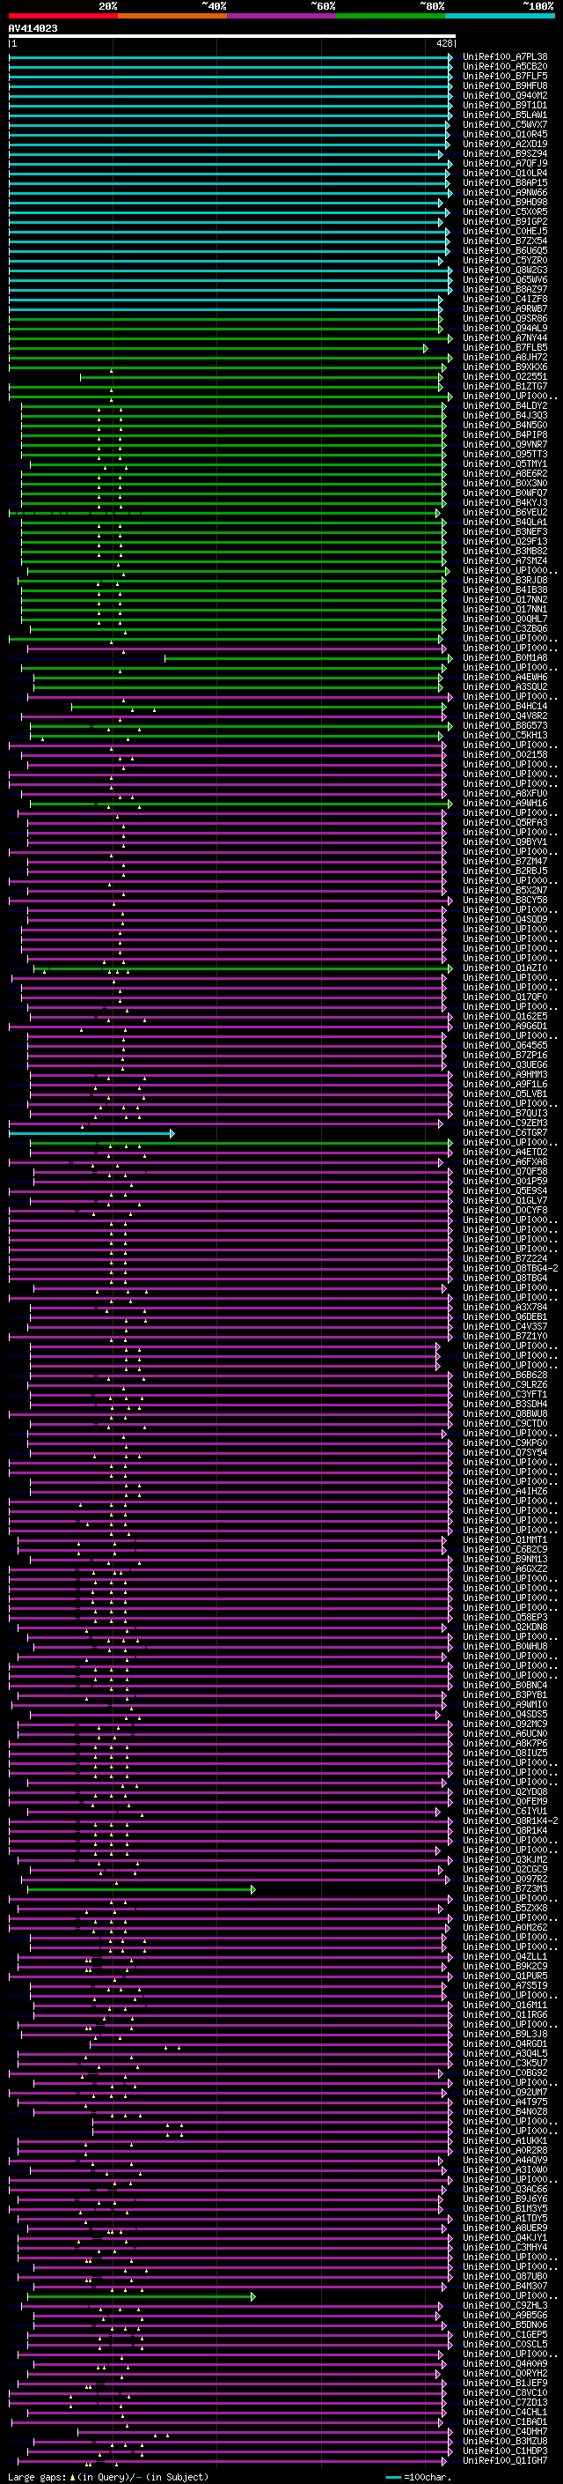Select the UniRef100_C0HEJ5 label
563x2484 pixels.
click(x=505, y=232)
